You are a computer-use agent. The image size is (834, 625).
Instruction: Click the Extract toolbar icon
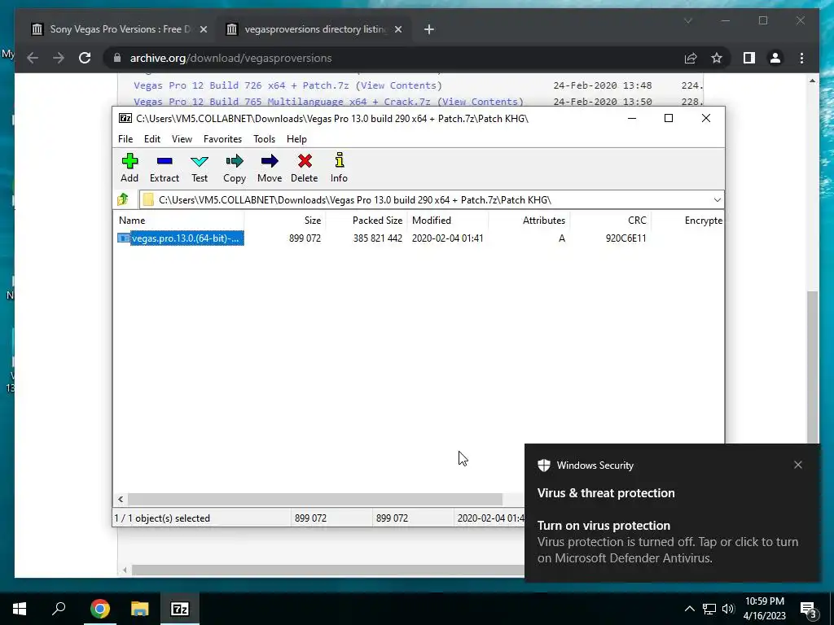click(165, 168)
